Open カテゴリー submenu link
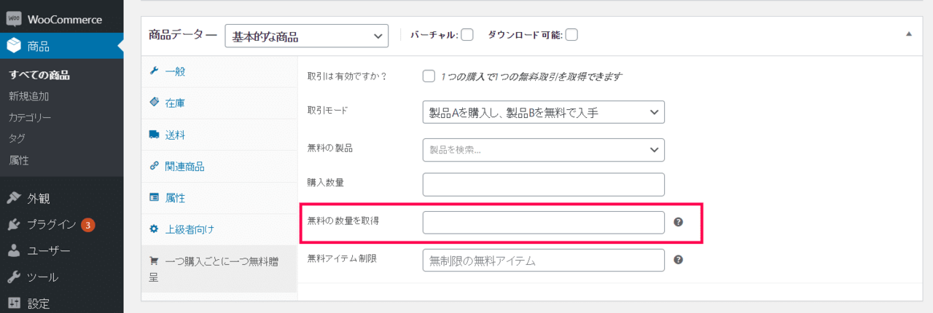Screen dimensions: 933x313 tap(30, 117)
